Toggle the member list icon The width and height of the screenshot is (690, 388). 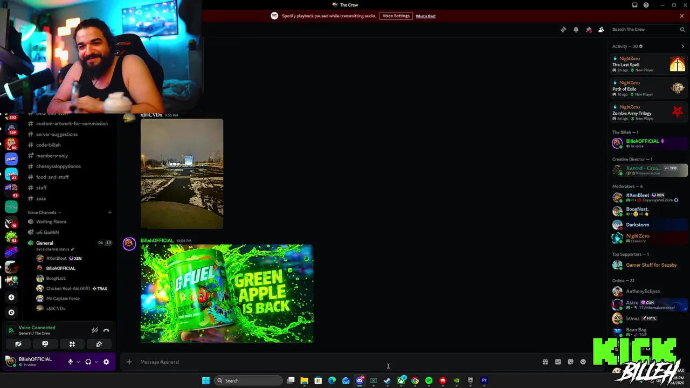[x=601, y=30]
